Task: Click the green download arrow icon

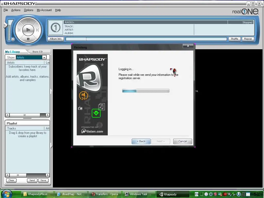Action: 96,113
